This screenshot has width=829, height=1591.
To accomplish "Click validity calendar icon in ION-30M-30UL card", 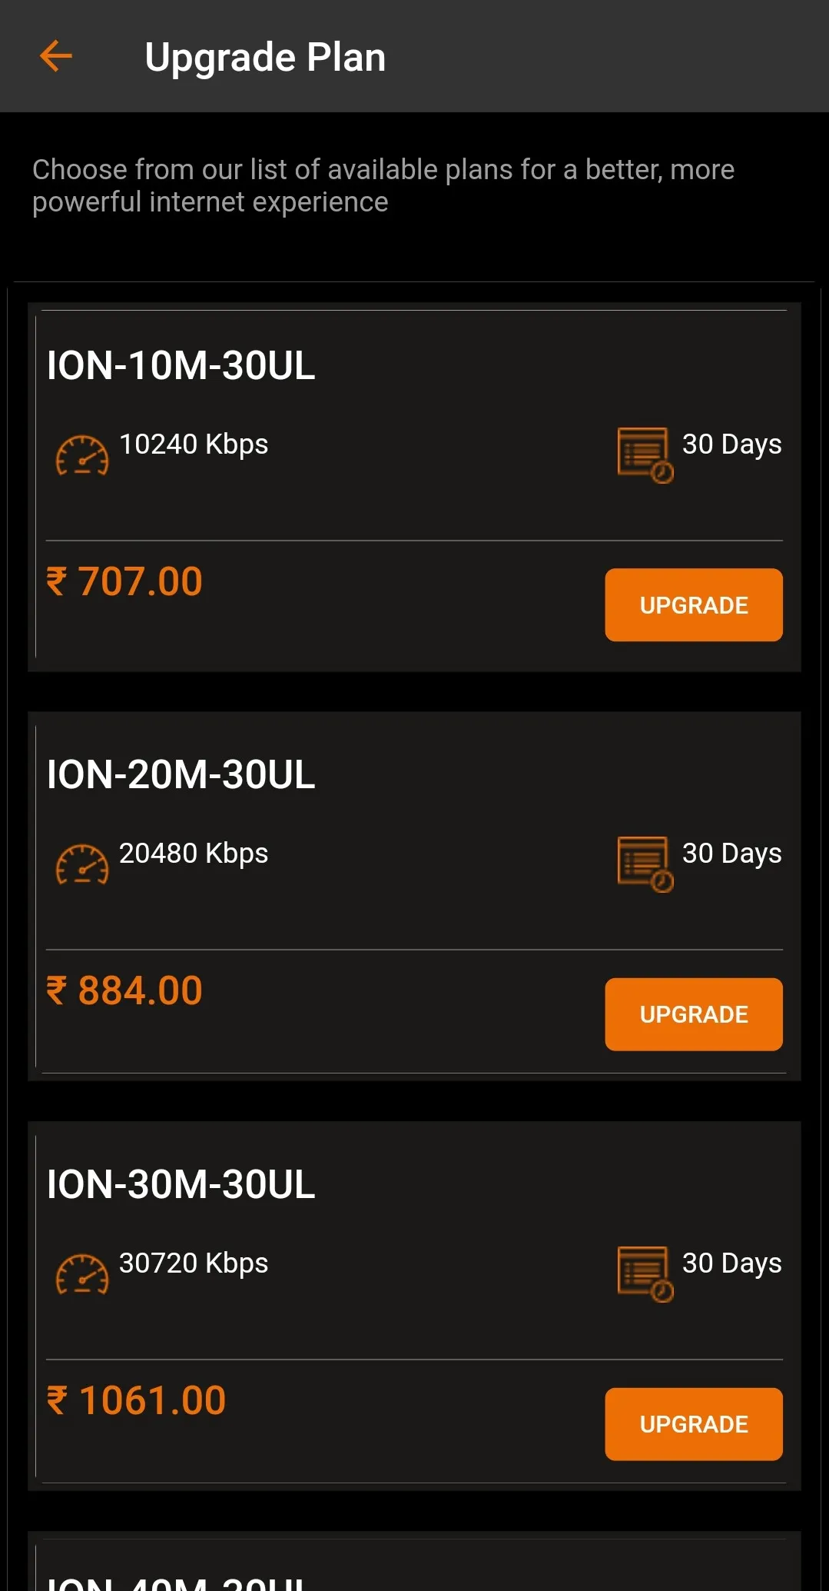I will click(645, 1274).
